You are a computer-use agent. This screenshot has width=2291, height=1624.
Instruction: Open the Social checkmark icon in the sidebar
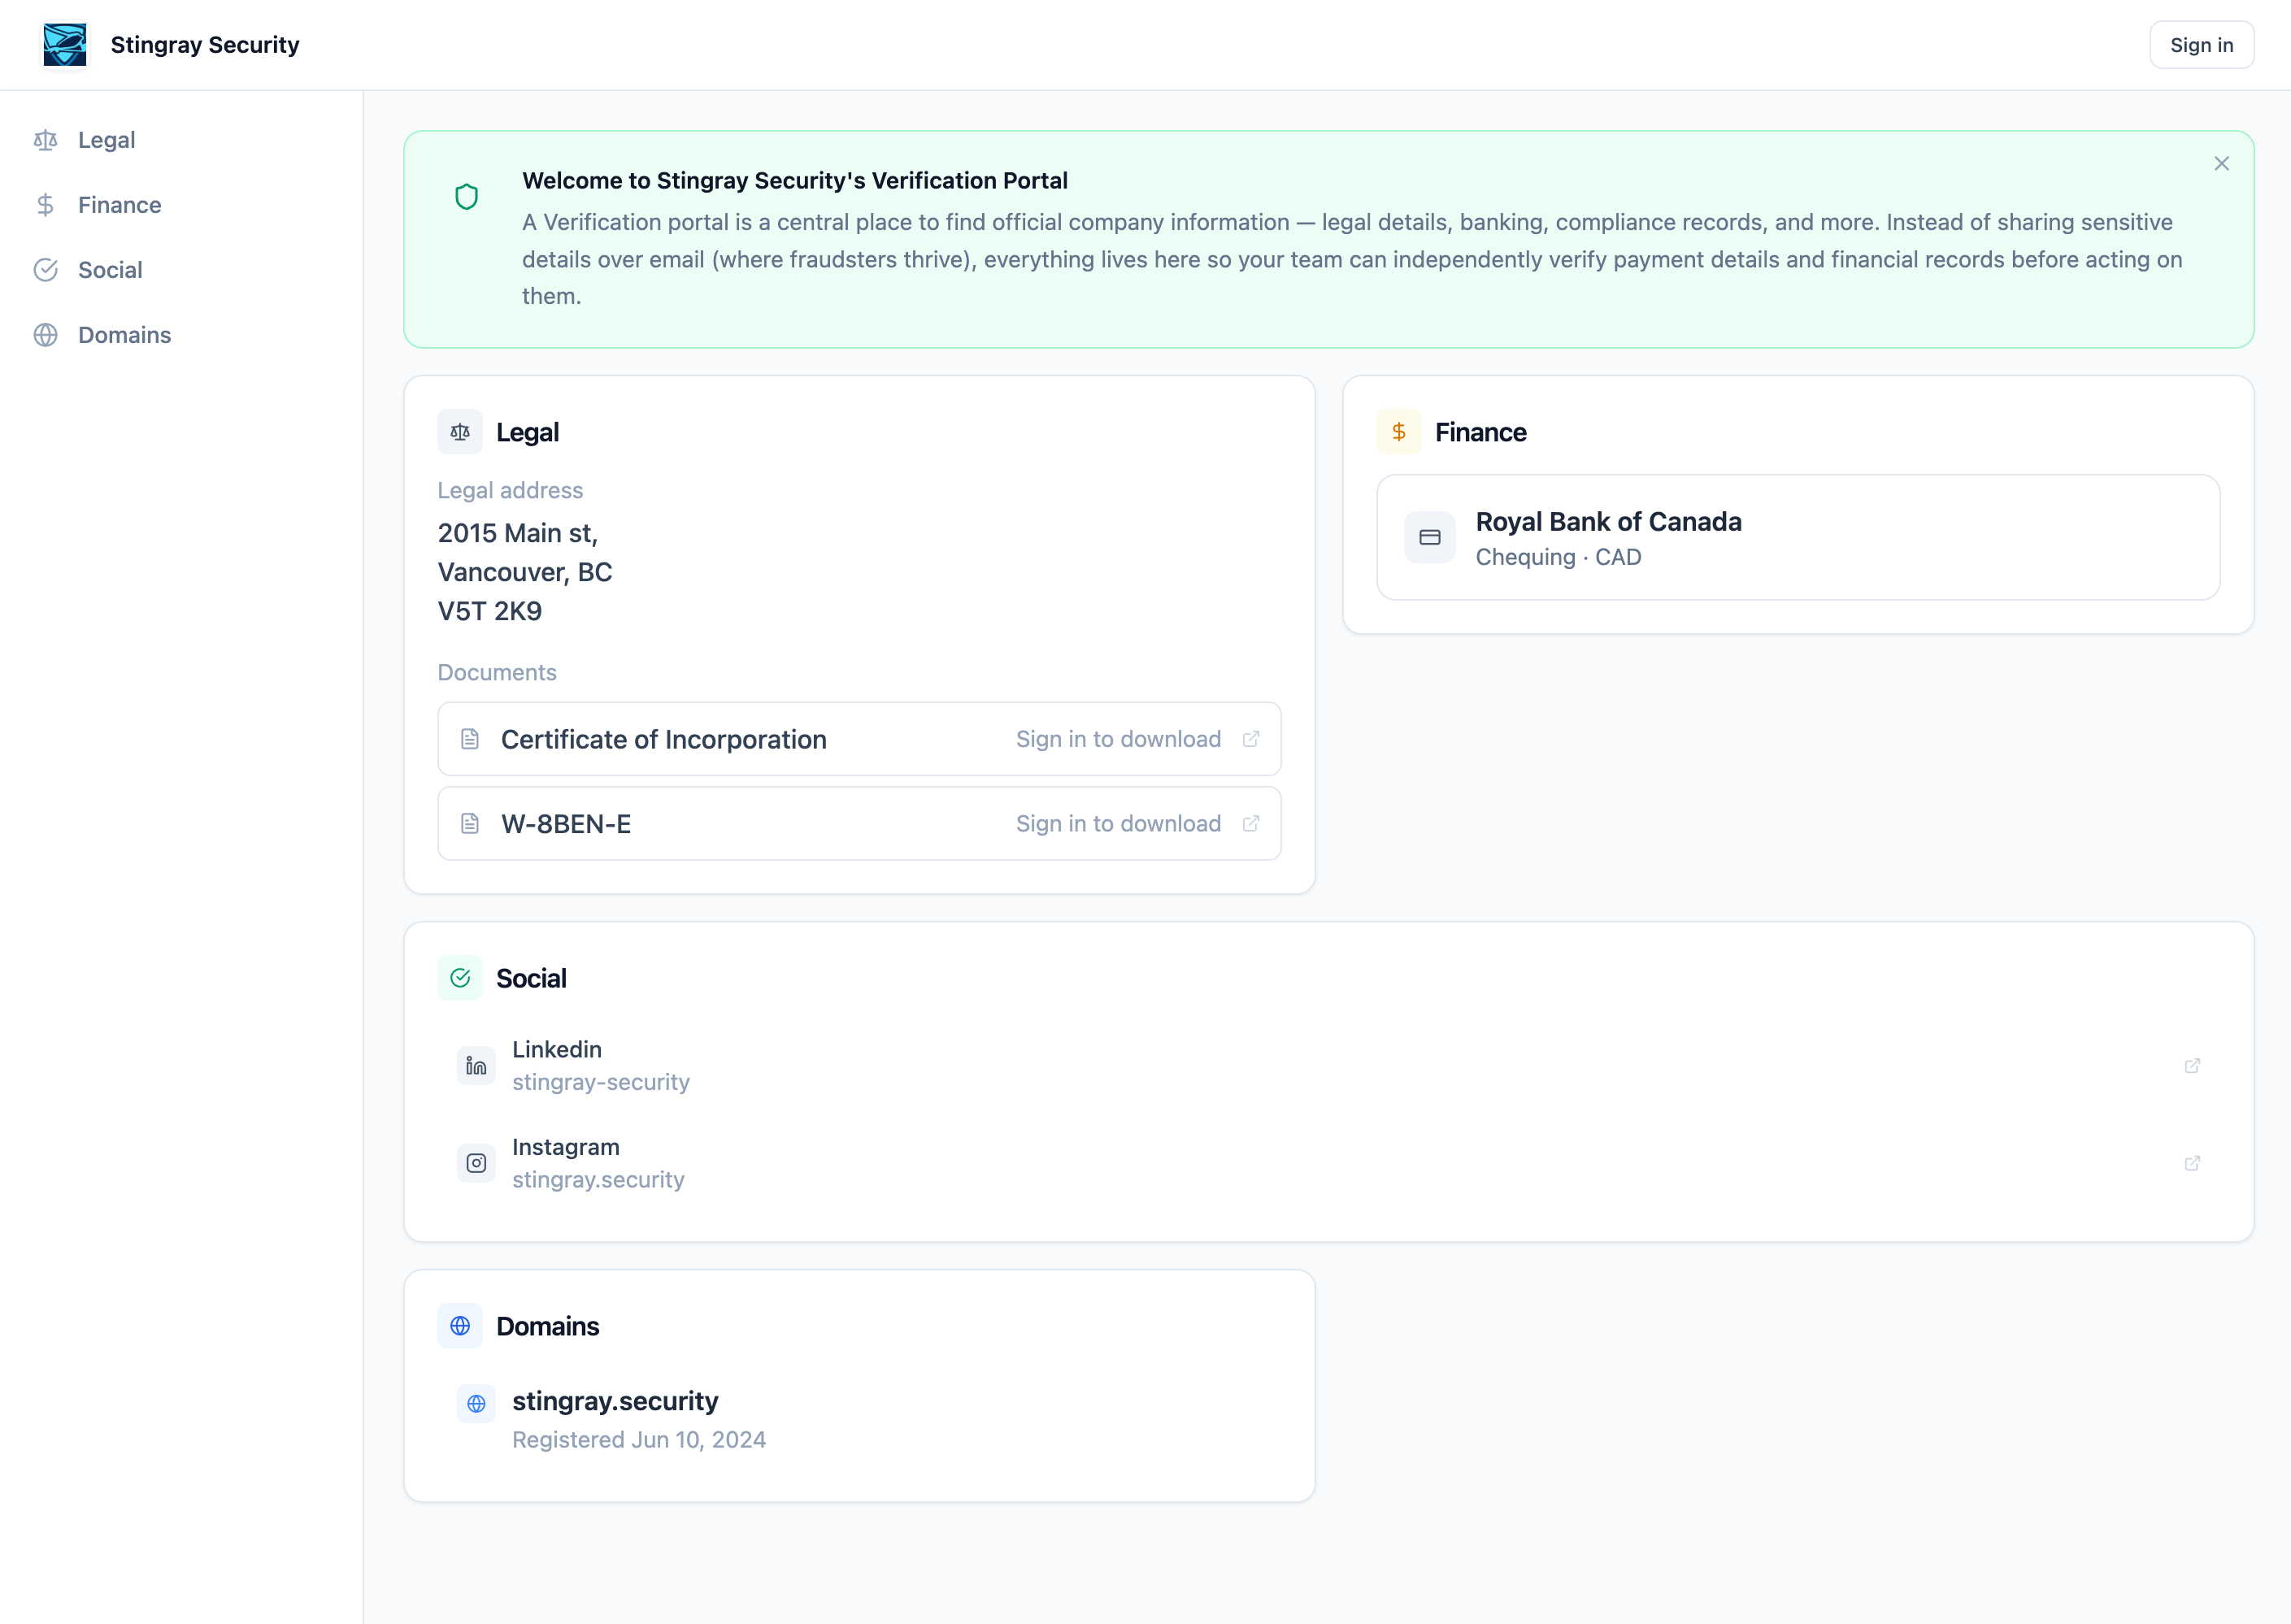point(46,270)
